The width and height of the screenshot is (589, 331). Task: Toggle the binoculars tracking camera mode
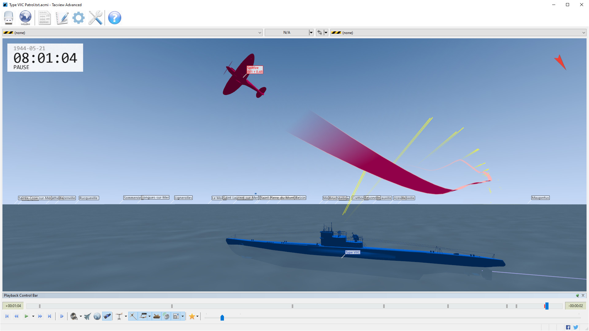click(x=107, y=316)
